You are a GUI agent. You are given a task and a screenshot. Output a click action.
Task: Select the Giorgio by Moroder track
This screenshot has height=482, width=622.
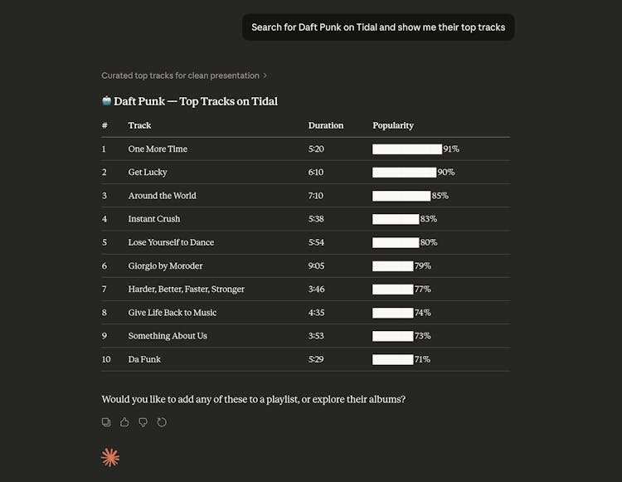click(165, 266)
